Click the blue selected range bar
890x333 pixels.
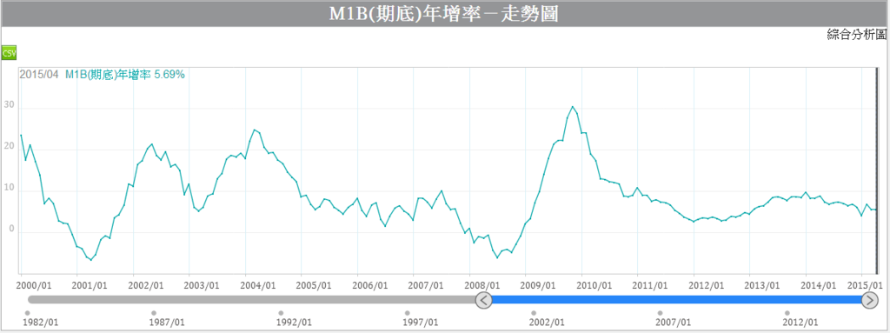[676, 299]
